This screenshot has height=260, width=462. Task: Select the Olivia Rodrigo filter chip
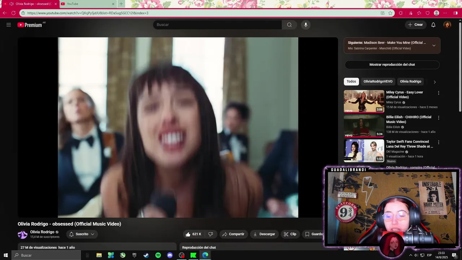click(410, 82)
